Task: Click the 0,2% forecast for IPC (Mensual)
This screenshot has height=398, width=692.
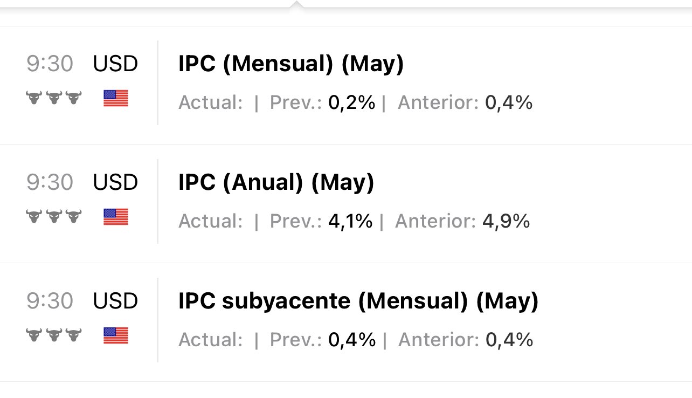Action: 351,102
